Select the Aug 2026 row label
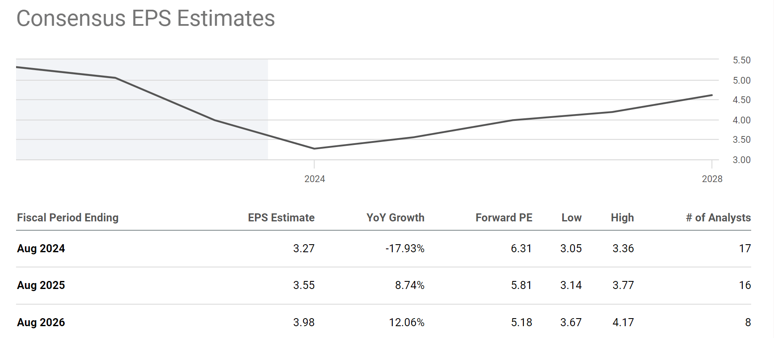 tap(41, 322)
